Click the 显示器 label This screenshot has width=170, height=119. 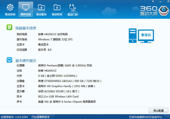coord(21,91)
